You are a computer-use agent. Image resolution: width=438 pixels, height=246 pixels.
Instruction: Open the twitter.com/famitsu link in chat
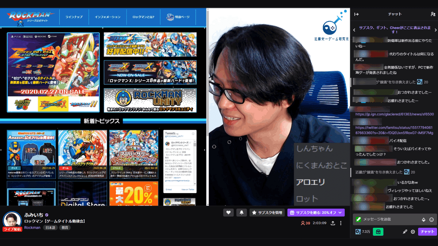394,130
